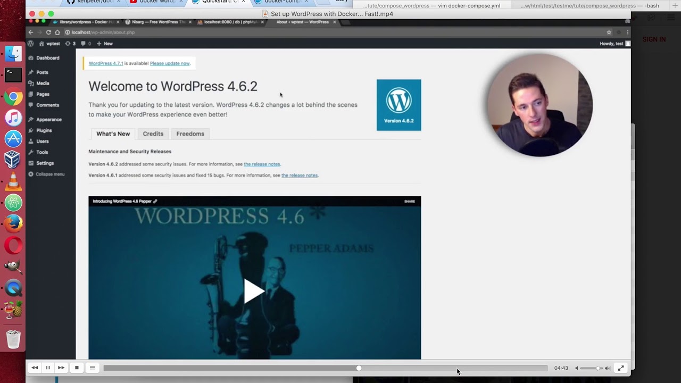Image resolution: width=681 pixels, height=383 pixels.
Task: Stop the video playback
Action: 77,368
